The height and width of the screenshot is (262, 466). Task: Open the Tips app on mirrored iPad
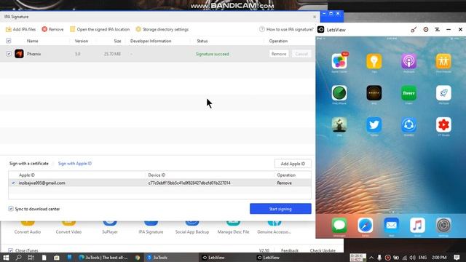[x=374, y=61]
